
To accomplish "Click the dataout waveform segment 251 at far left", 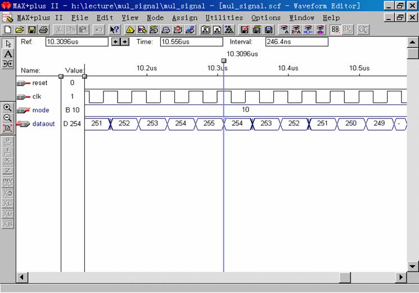I will click(x=97, y=123).
